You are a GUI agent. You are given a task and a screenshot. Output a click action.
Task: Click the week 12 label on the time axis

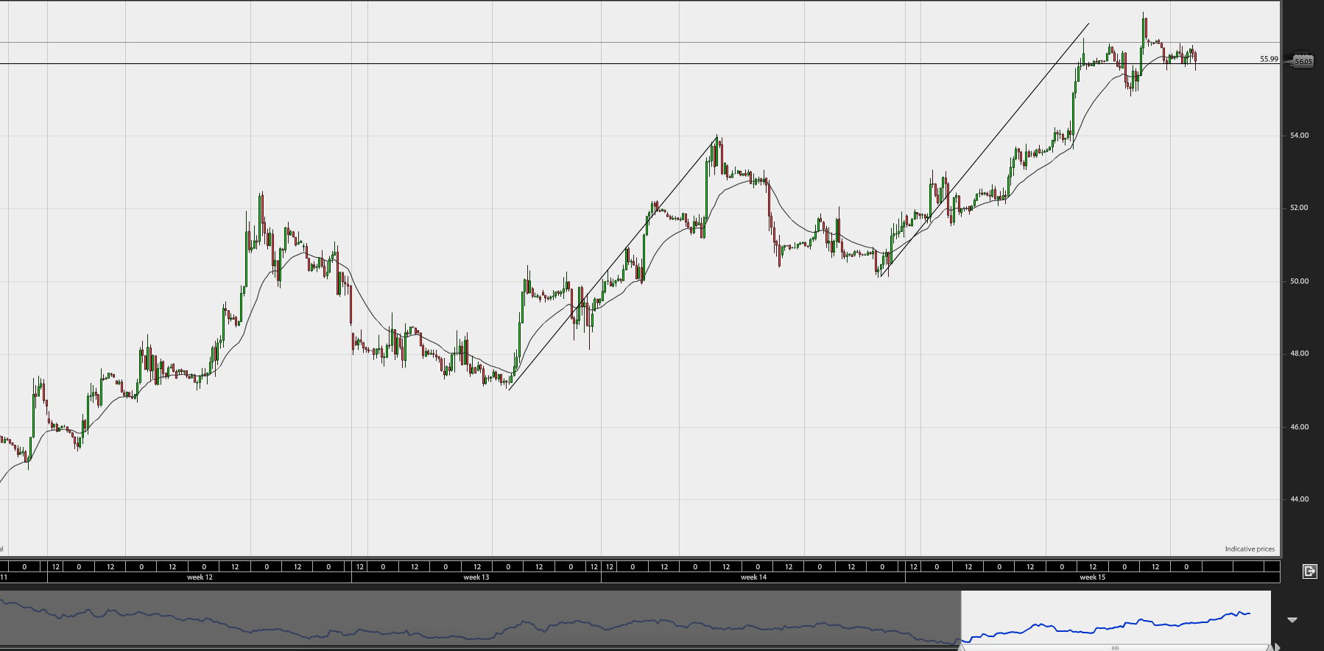[x=200, y=577]
